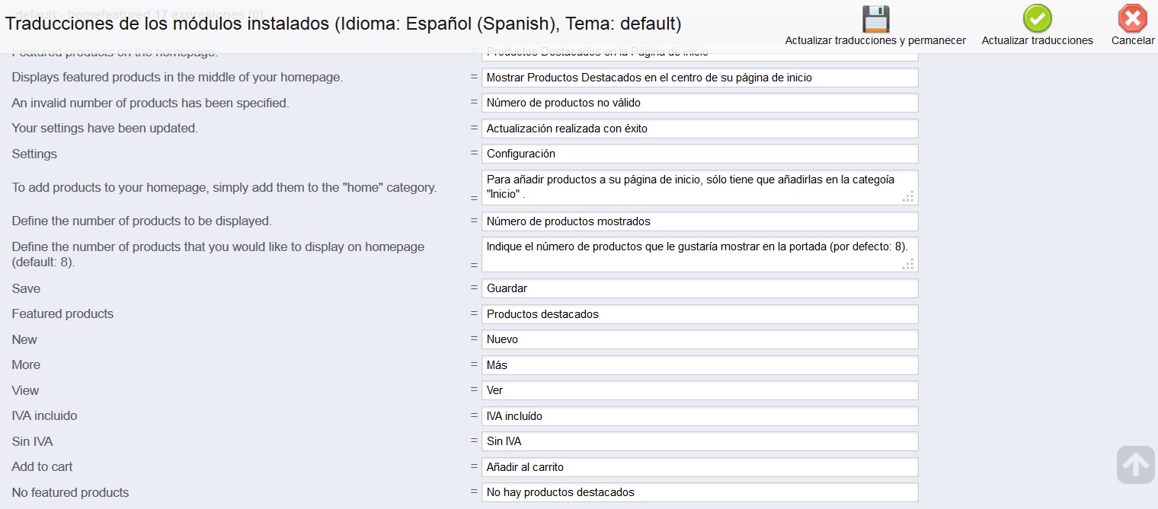
Task: Click the floppy disk save-and-stay icon
Action: point(875,19)
